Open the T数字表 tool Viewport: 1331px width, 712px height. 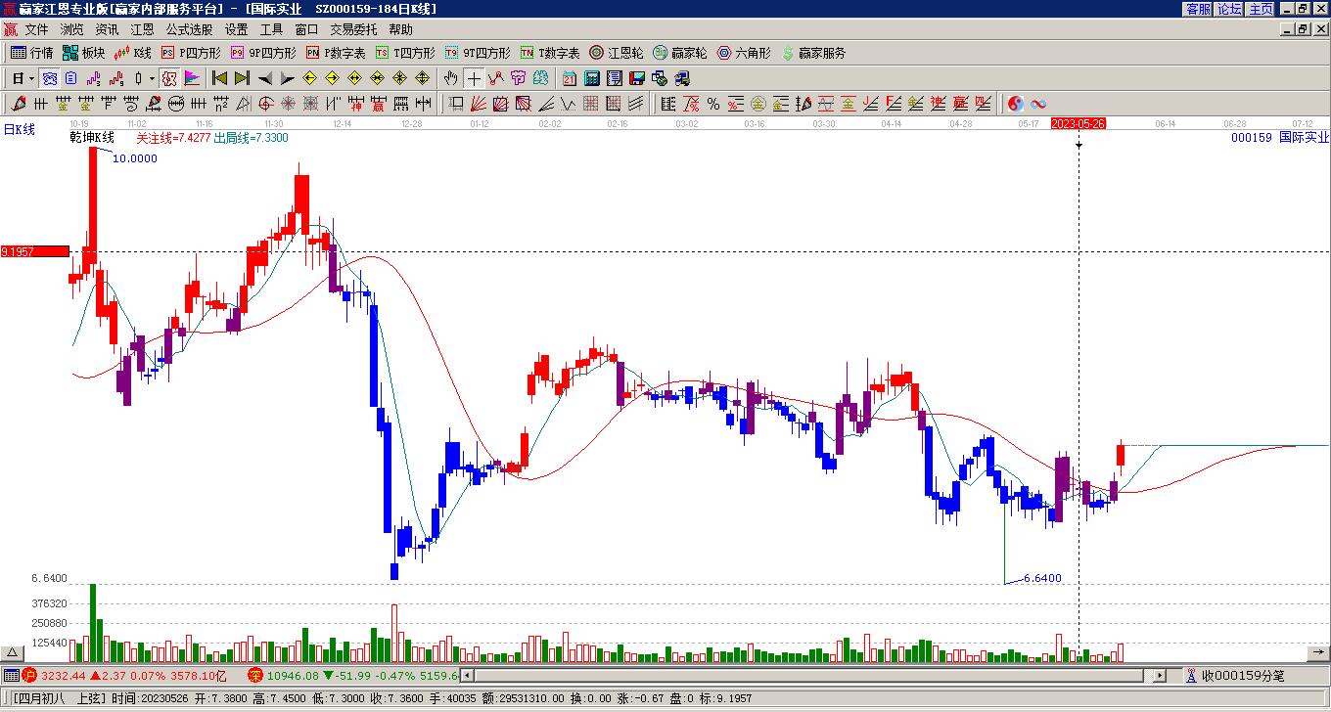(x=551, y=53)
